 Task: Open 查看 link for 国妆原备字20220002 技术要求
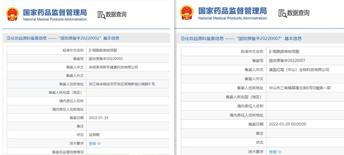[92, 143]
